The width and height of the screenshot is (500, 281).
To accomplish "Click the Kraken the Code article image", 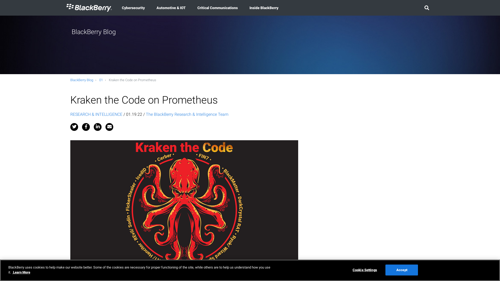I will pos(184,200).
